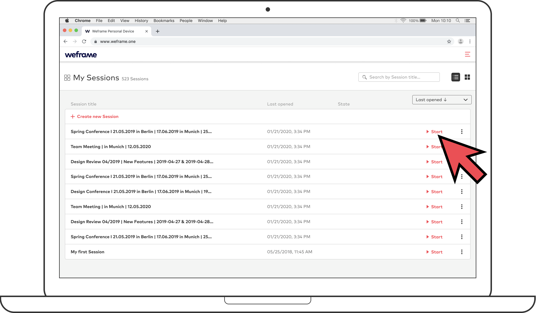This screenshot has height=313, width=536.
Task: Open options menu for first Spring Conference
Action: pos(462,132)
